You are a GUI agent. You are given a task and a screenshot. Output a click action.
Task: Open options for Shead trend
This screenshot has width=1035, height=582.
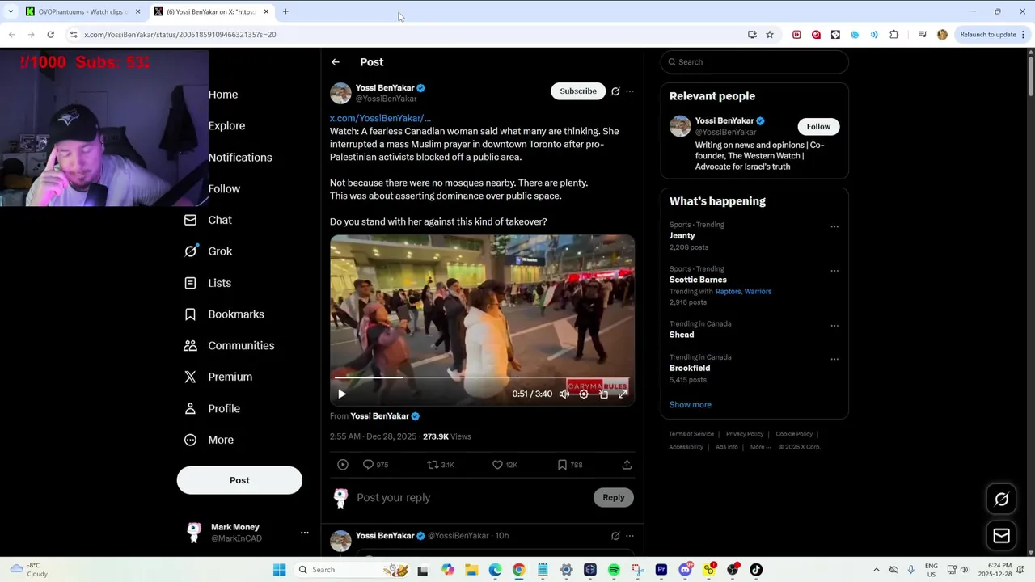click(834, 326)
